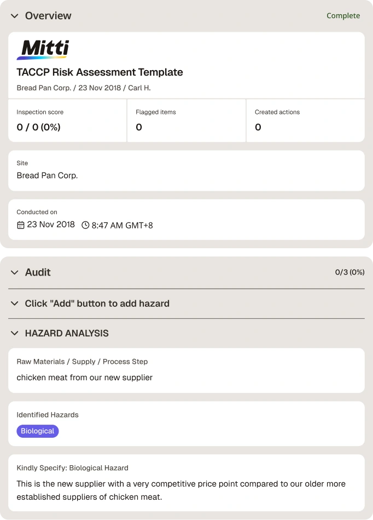373x520 pixels.
Task: Click the Audit score 0/3 (0%)
Action: point(349,272)
